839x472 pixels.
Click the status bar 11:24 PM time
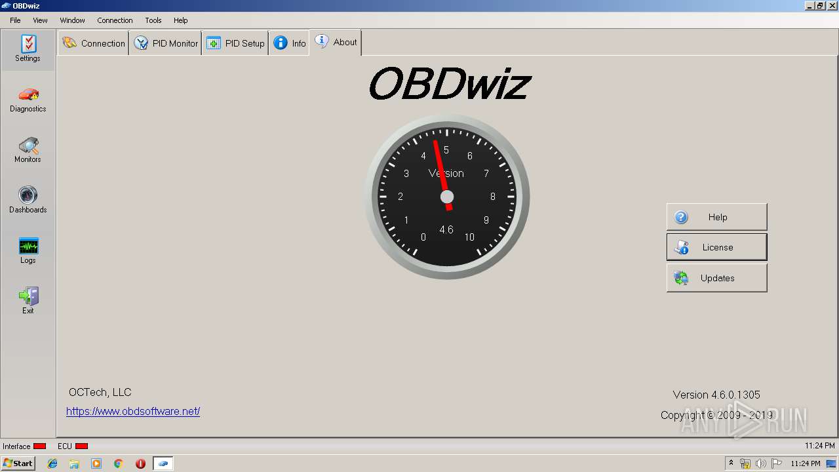pyautogui.click(x=820, y=446)
